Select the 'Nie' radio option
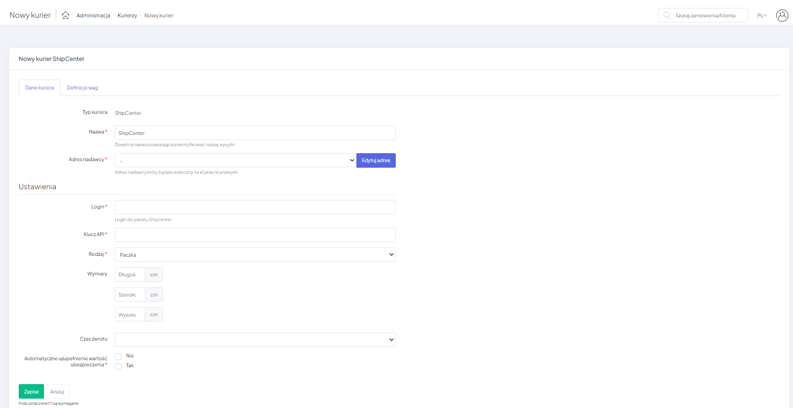 coord(119,356)
